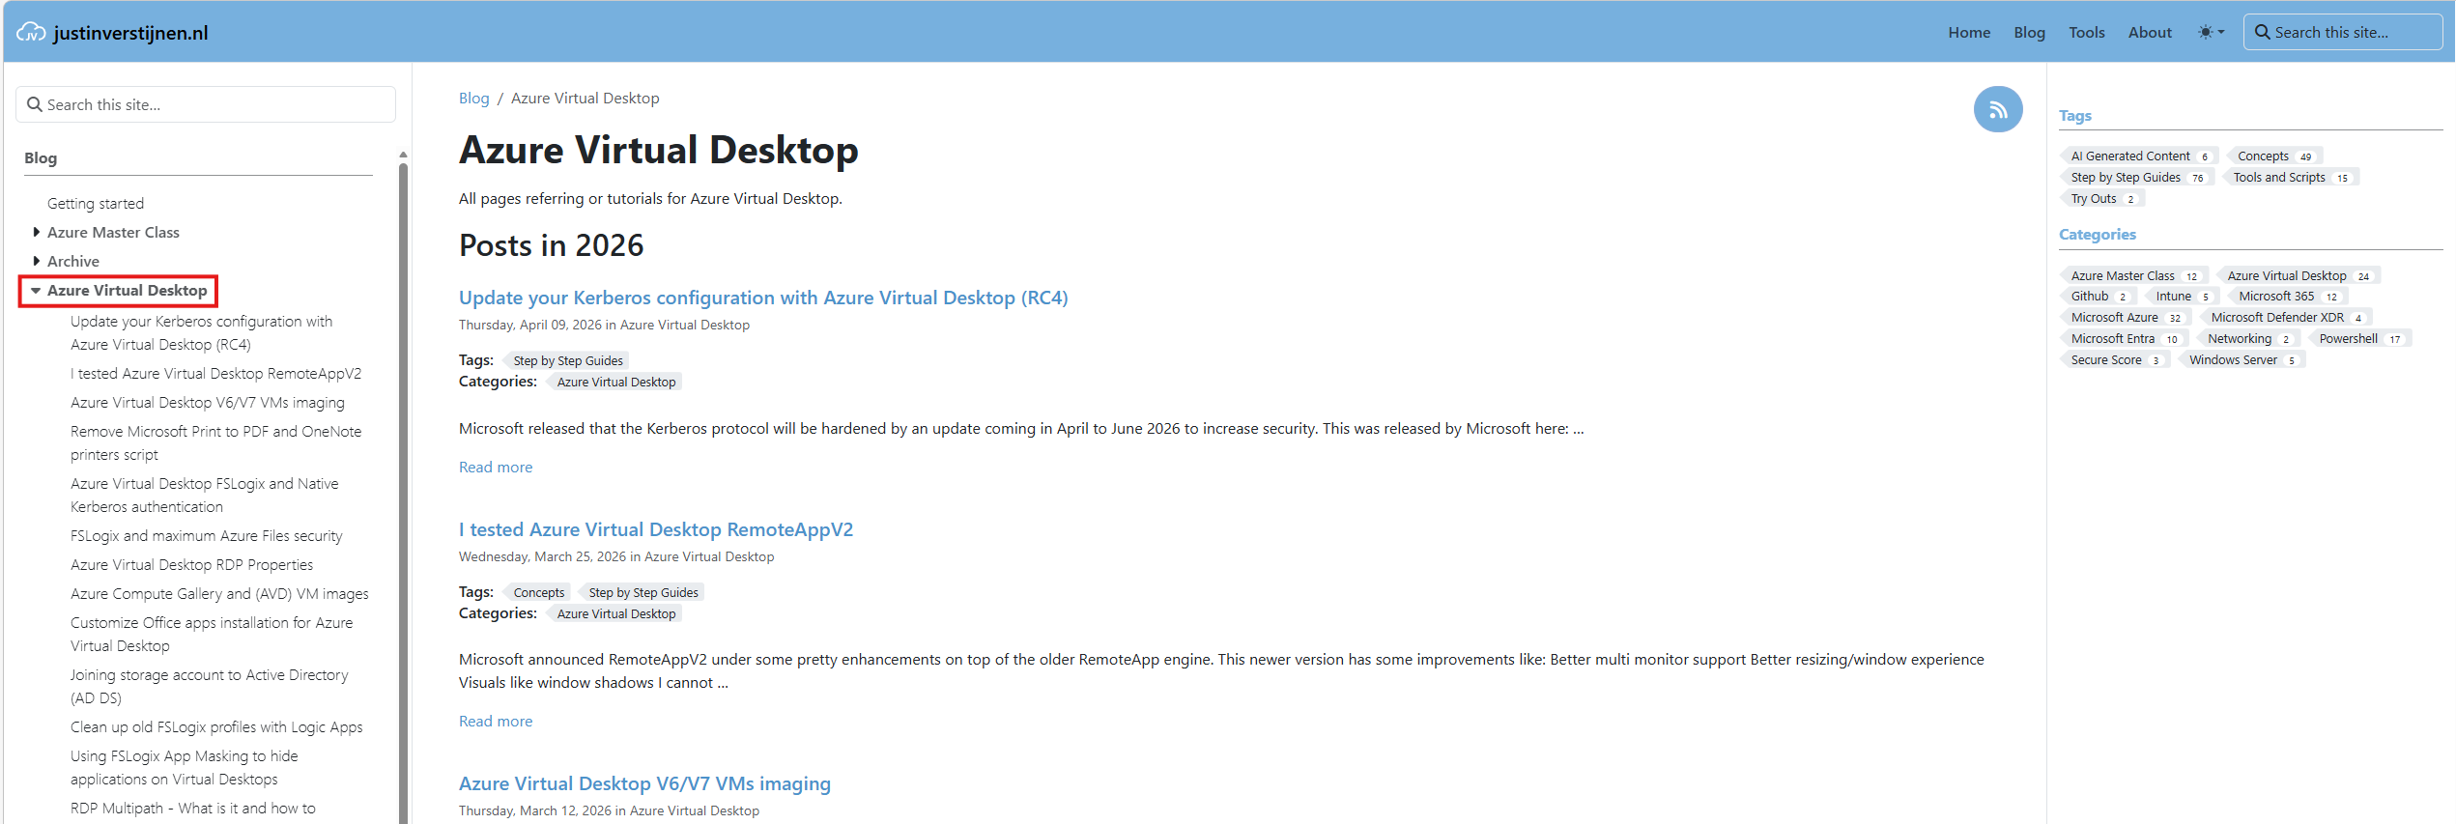Select the AI Generated Content tag

(x=2129, y=156)
